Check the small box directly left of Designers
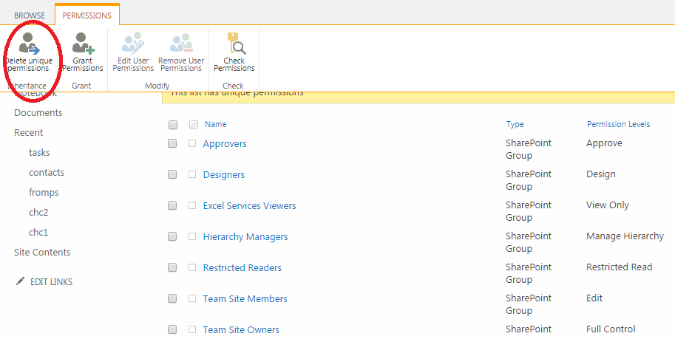Viewport: 675px width, 339px height. (192, 174)
